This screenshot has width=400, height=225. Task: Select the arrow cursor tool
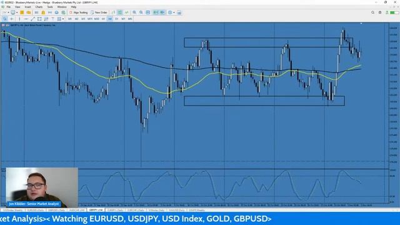(5, 19)
